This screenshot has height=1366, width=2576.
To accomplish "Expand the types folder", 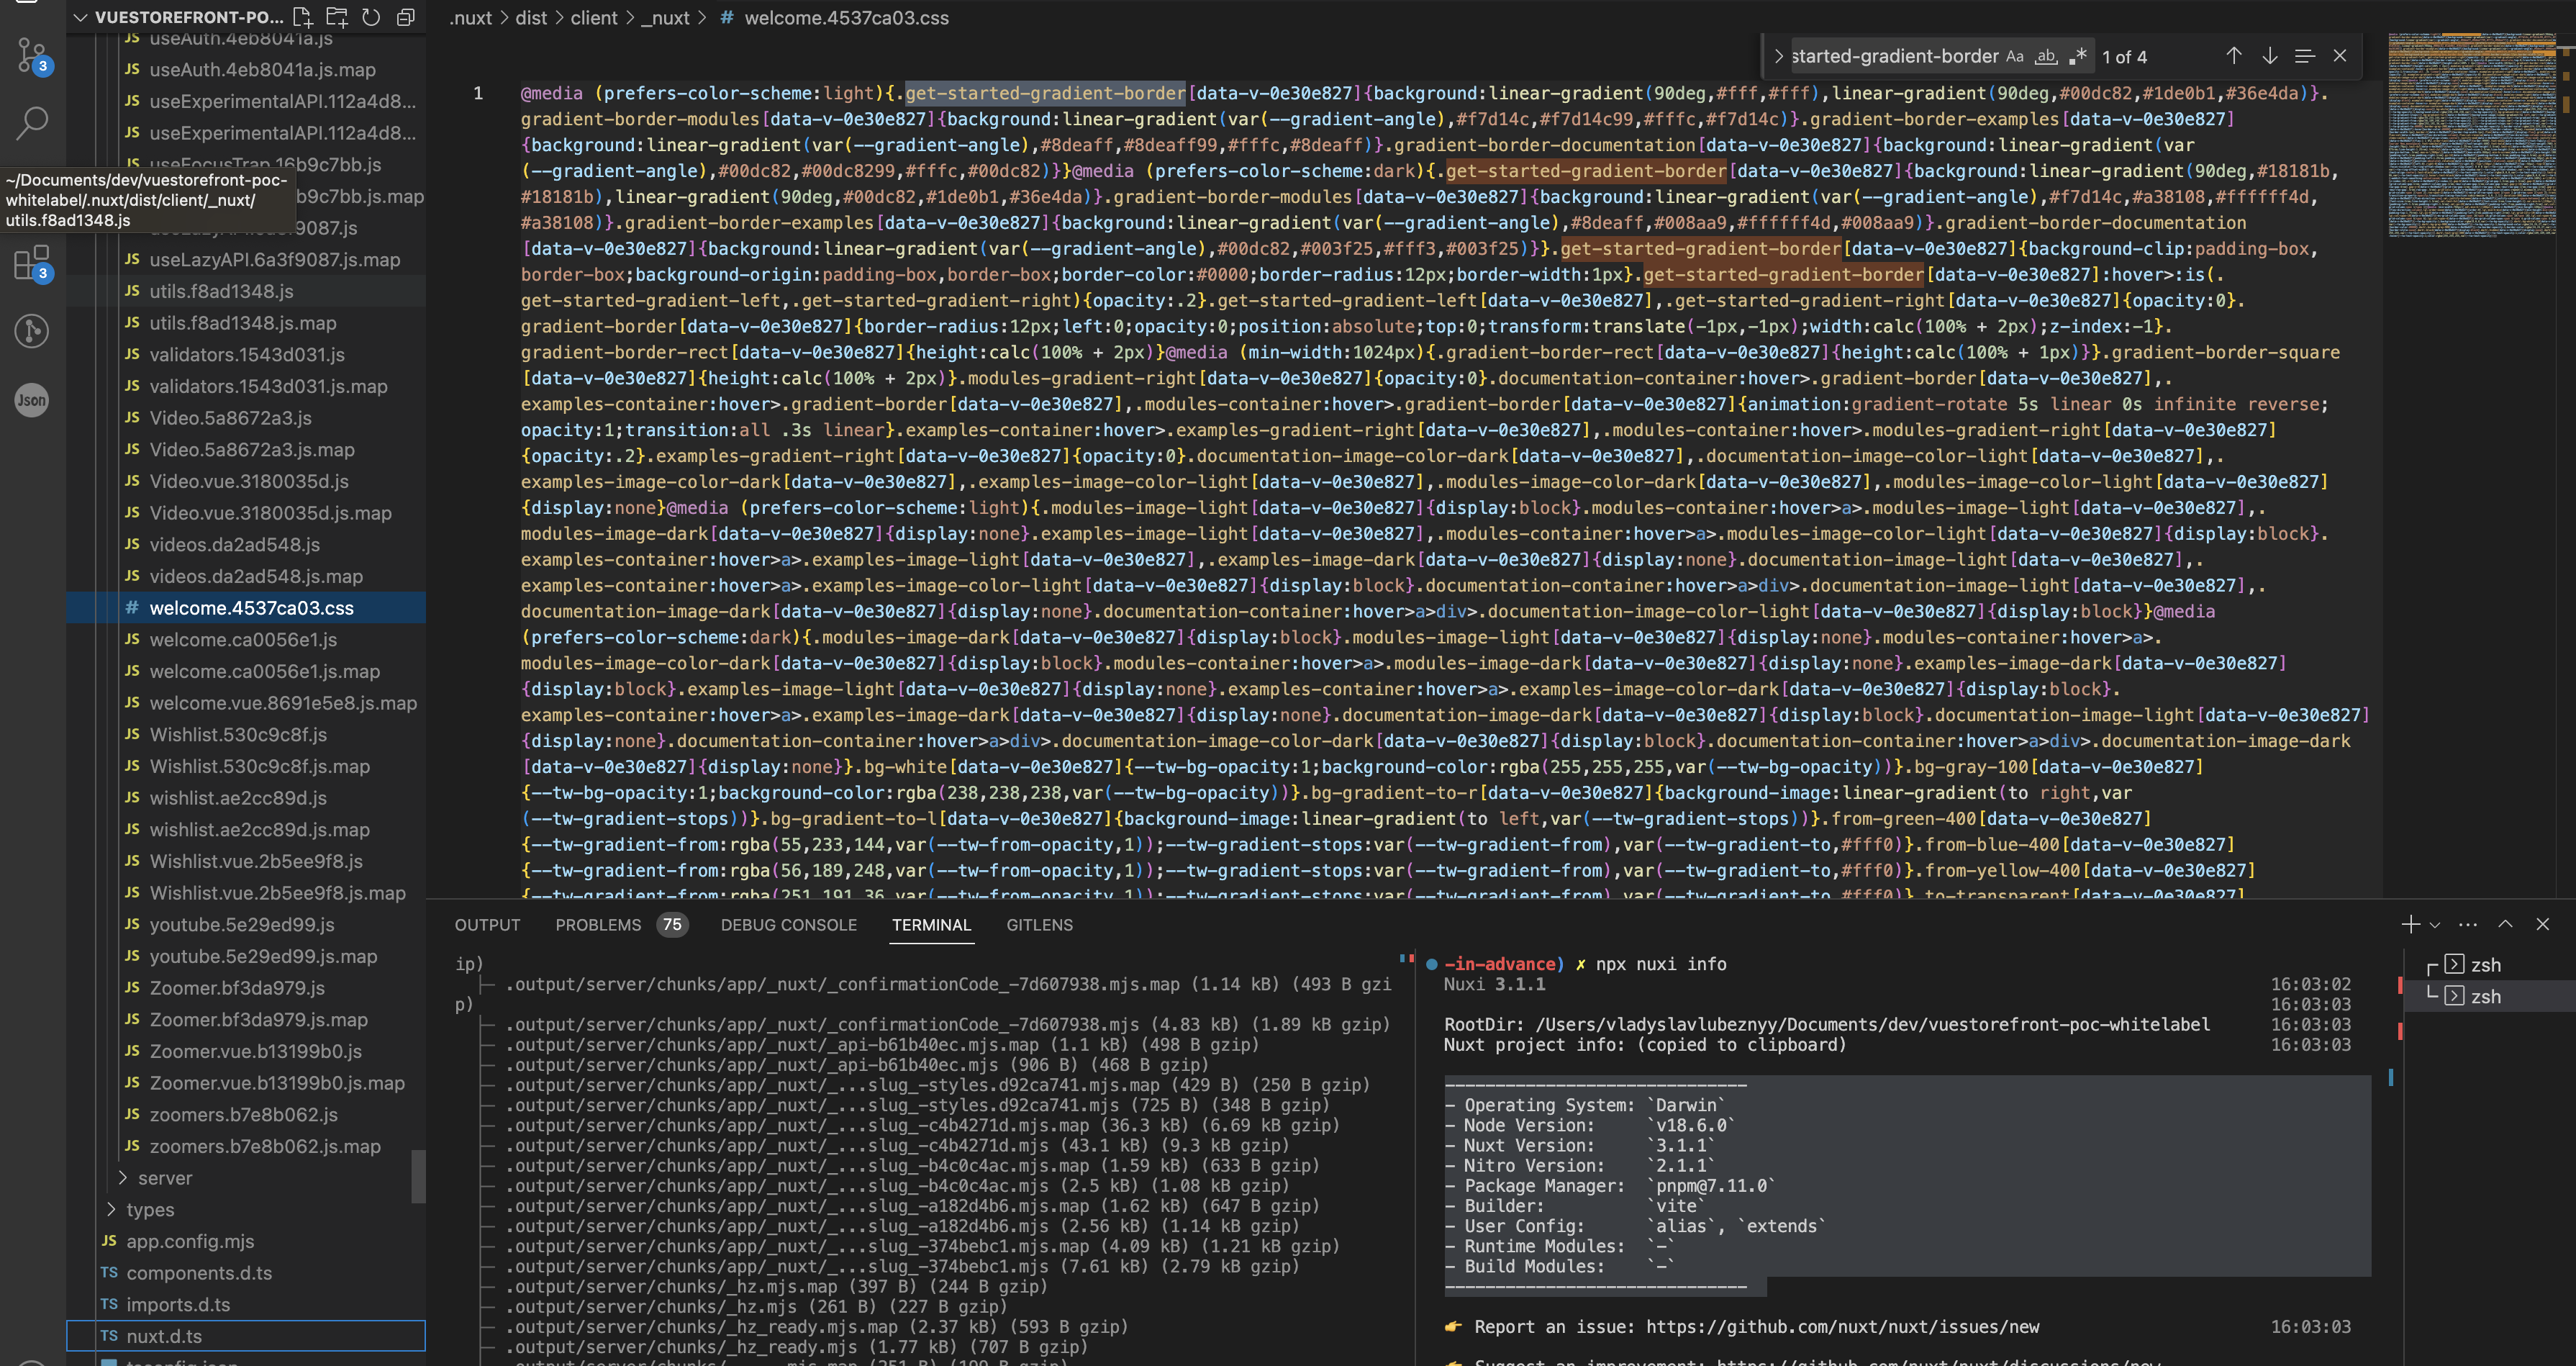I will (150, 1209).
